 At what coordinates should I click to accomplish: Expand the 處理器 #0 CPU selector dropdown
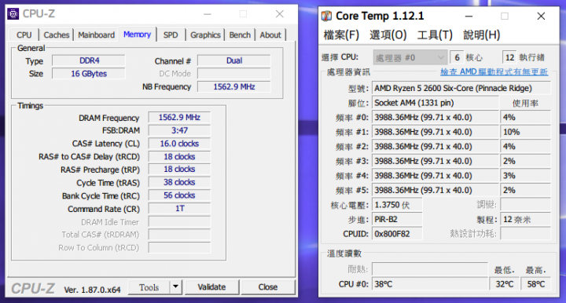pos(410,57)
